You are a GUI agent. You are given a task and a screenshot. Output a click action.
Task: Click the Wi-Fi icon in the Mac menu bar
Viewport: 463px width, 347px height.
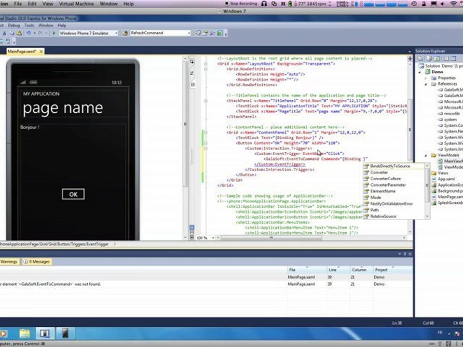pos(453,3)
